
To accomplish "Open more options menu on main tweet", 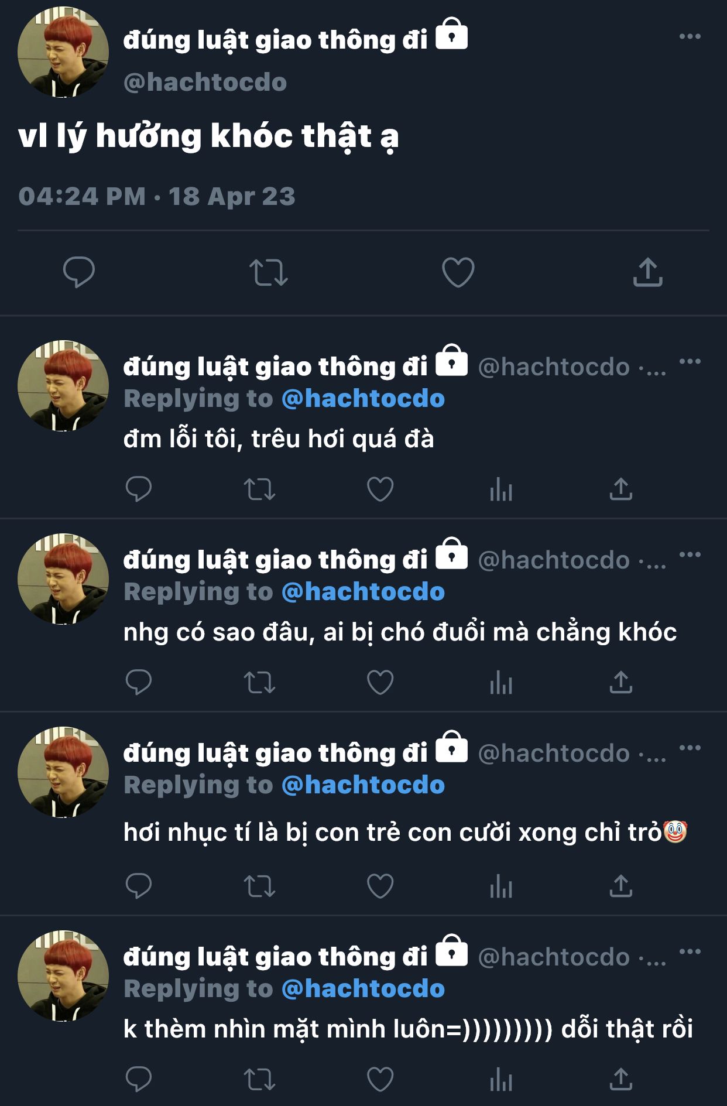I will 690,36.
